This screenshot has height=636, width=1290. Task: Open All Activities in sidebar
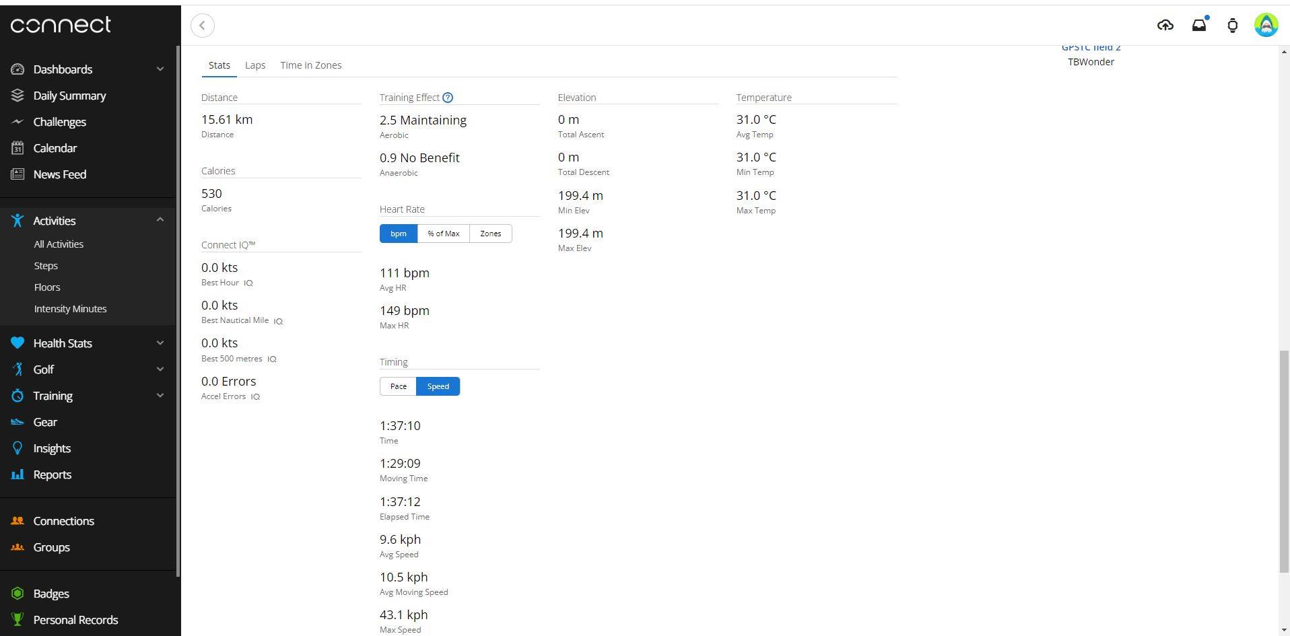coord(59,244)
